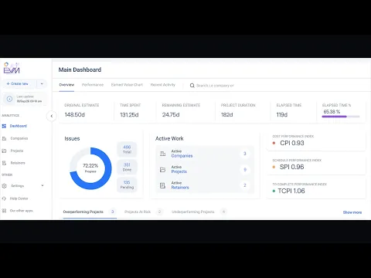
Task: Click the 351 Done issues badge
Action: (x=127, y=167)
